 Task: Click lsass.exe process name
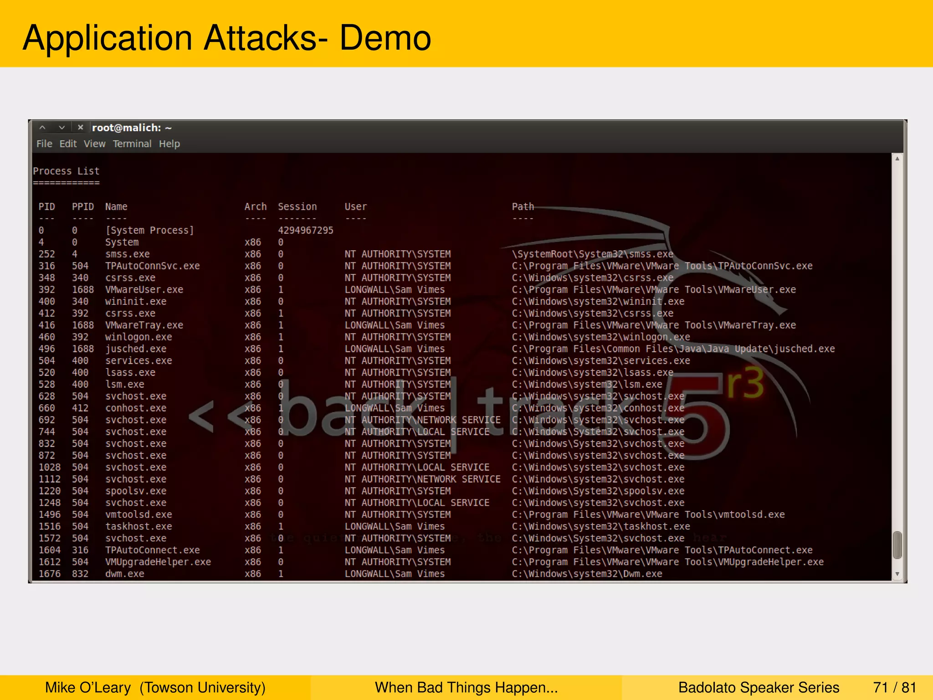pyautogui.click(x=130, y=373)
